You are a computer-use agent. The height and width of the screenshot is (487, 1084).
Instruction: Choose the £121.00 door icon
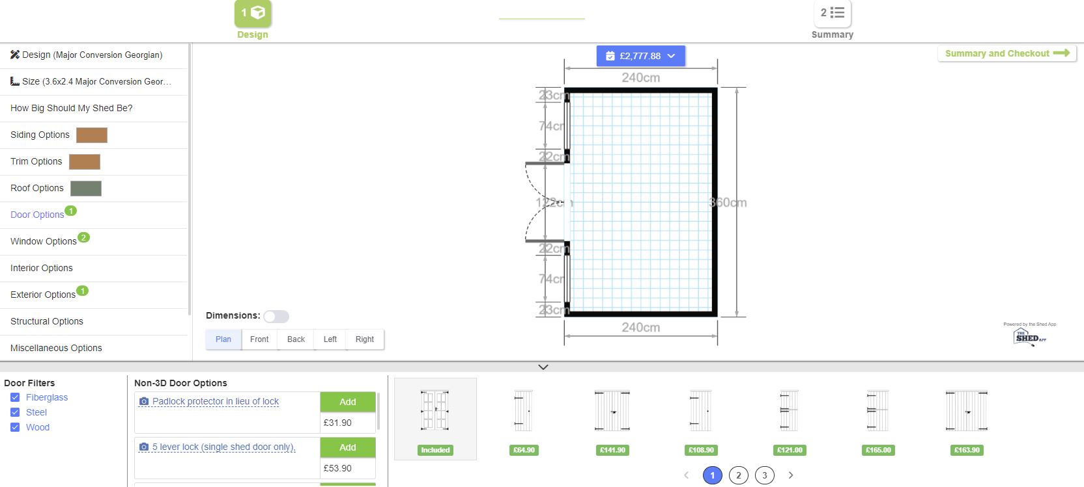coord(790,411)
